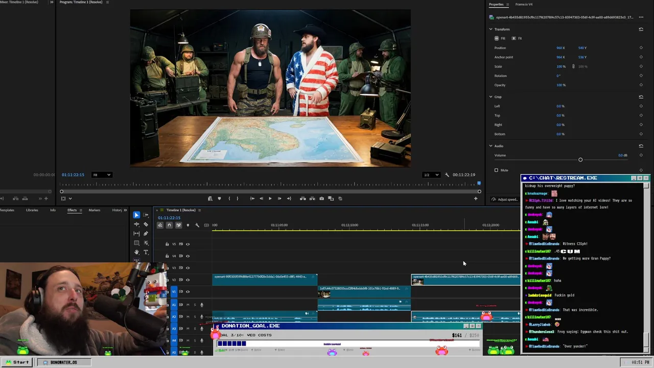The image size is (654, 368).
Task: Select the Rectangle tool
Action: point(136,243)
